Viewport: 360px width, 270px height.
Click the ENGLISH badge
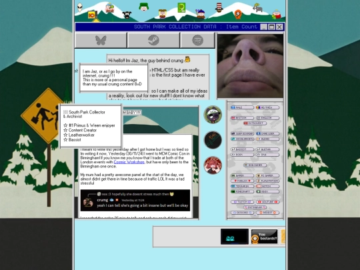point(268,118)
